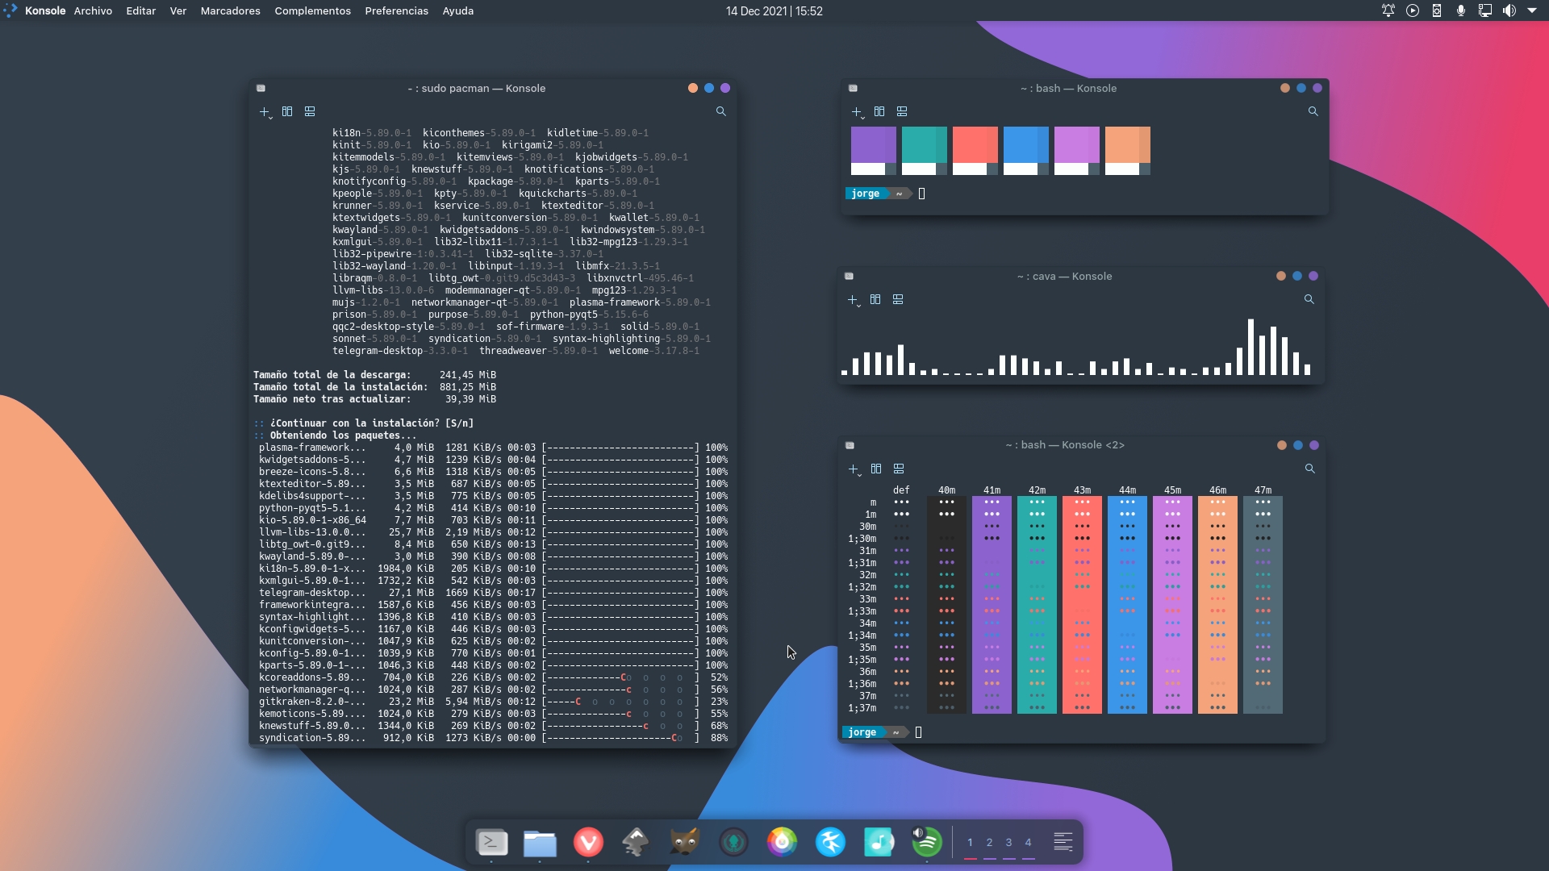
Task: Open display configuration tray icon
Action: (1484, 11)
